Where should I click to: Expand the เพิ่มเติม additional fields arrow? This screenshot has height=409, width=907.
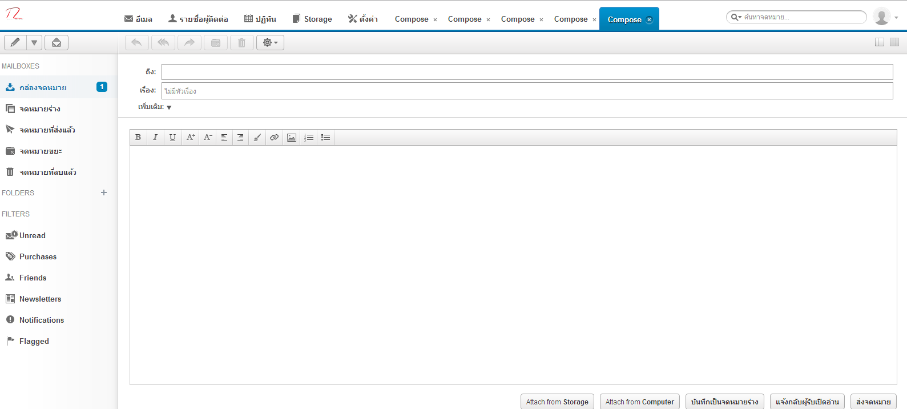click(169, 107)
